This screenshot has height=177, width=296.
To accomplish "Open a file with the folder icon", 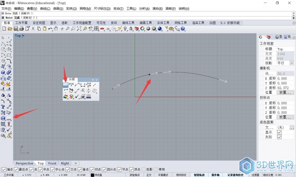I will [x=10, y=29].
